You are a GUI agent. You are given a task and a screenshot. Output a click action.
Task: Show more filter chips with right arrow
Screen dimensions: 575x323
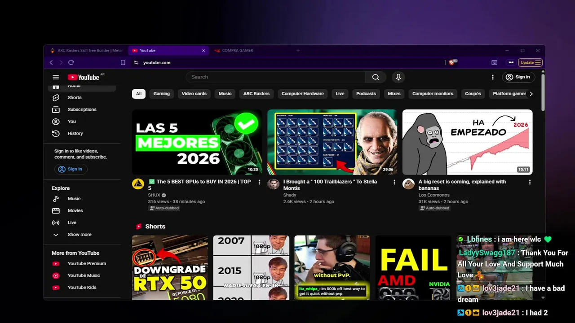coord(531,94)
